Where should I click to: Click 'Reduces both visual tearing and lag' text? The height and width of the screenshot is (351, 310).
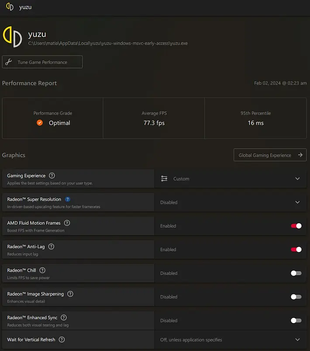point(38,325)
